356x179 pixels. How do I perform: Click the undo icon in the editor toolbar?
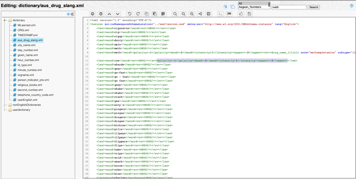(130, 14)
